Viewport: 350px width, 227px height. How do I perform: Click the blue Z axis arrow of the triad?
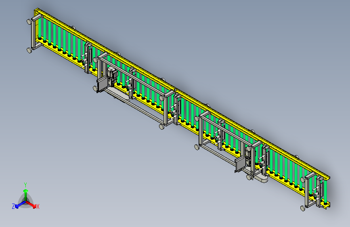pyautogui.click(x=21, y=204)
